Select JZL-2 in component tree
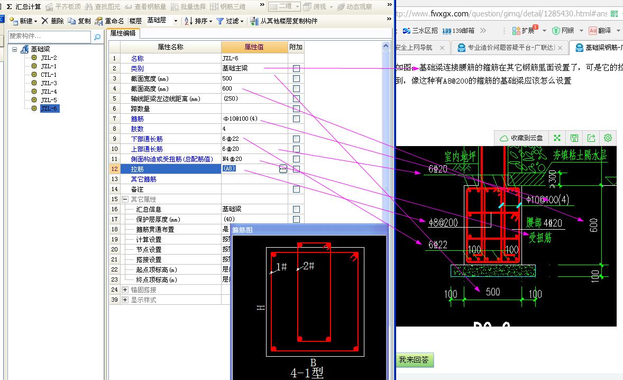Viewport: 623px width, 380px height. click(49, 58)
